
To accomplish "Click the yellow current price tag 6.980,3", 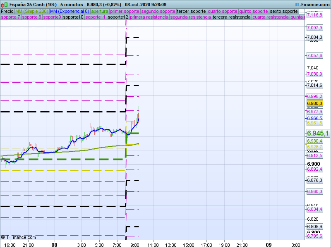I will tap(314, 103).
